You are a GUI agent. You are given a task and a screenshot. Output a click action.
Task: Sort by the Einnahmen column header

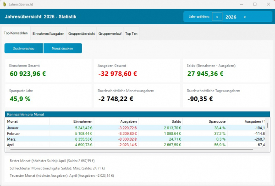[72, 121]
